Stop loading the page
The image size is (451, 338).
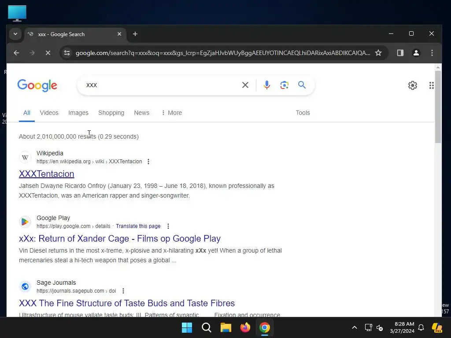tap(48, 53)
